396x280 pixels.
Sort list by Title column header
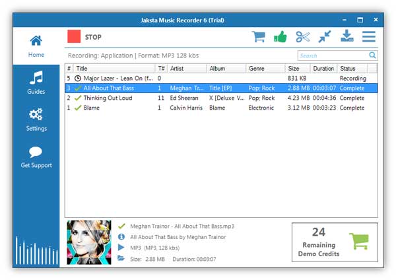pos(114,69)
